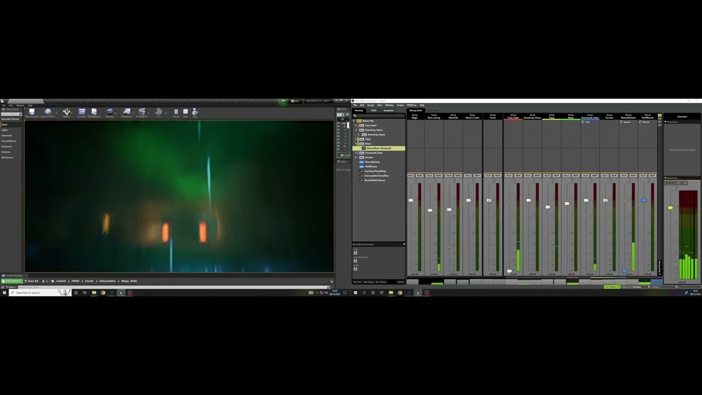This screenshot has width=702, height=395.
Task: Solo the Waterfall strip
Action: 449,176
